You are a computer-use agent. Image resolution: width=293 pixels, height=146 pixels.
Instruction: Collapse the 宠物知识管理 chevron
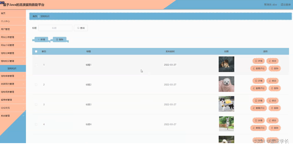coord(23,61)
